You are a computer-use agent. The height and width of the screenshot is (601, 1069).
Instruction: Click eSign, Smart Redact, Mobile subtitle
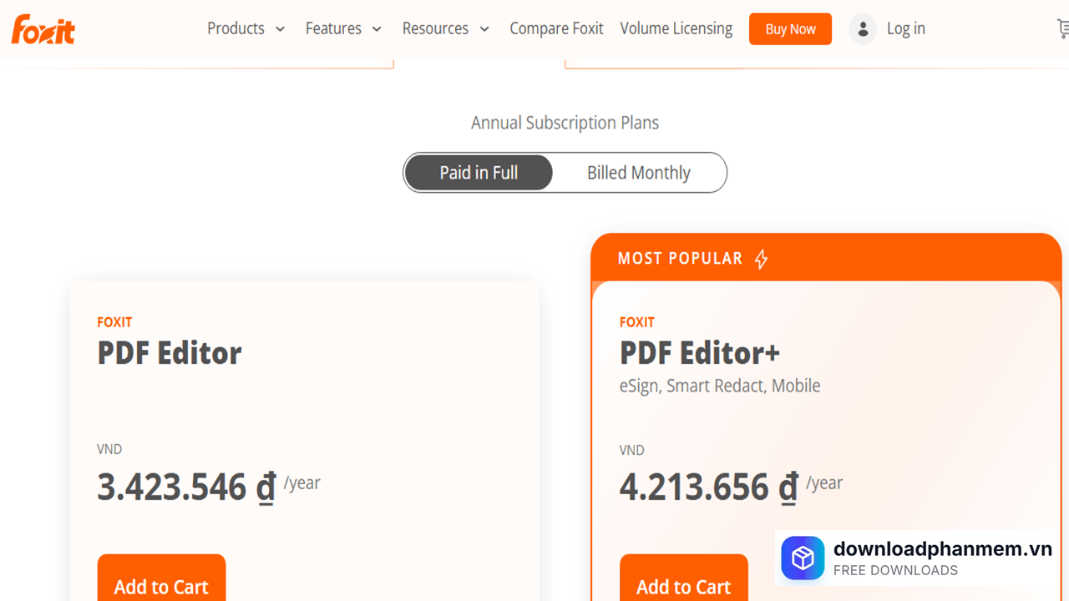[720, 386]
